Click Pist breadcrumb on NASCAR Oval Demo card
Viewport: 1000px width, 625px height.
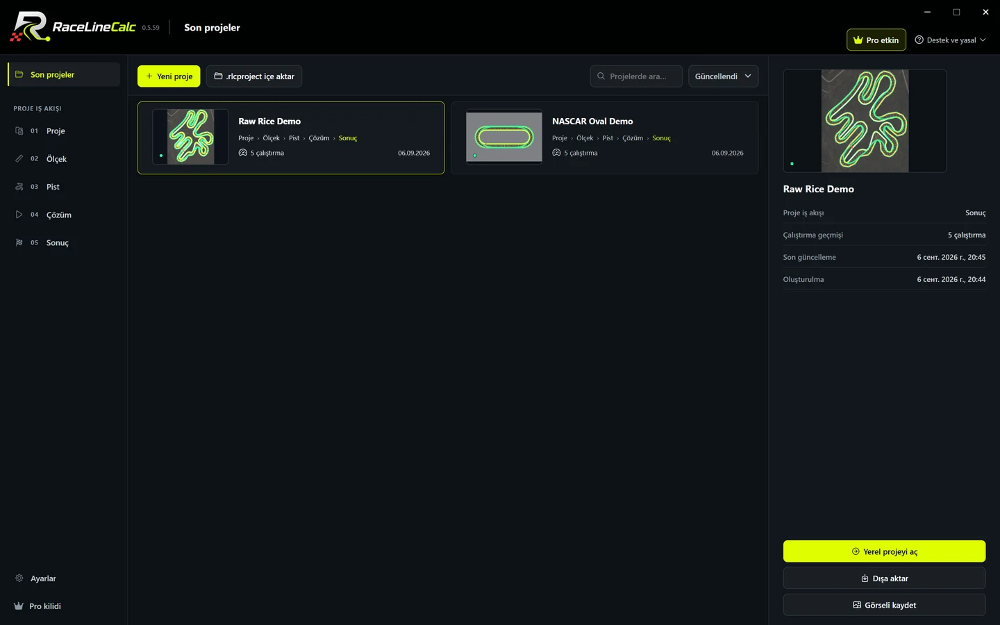[608, 138]
